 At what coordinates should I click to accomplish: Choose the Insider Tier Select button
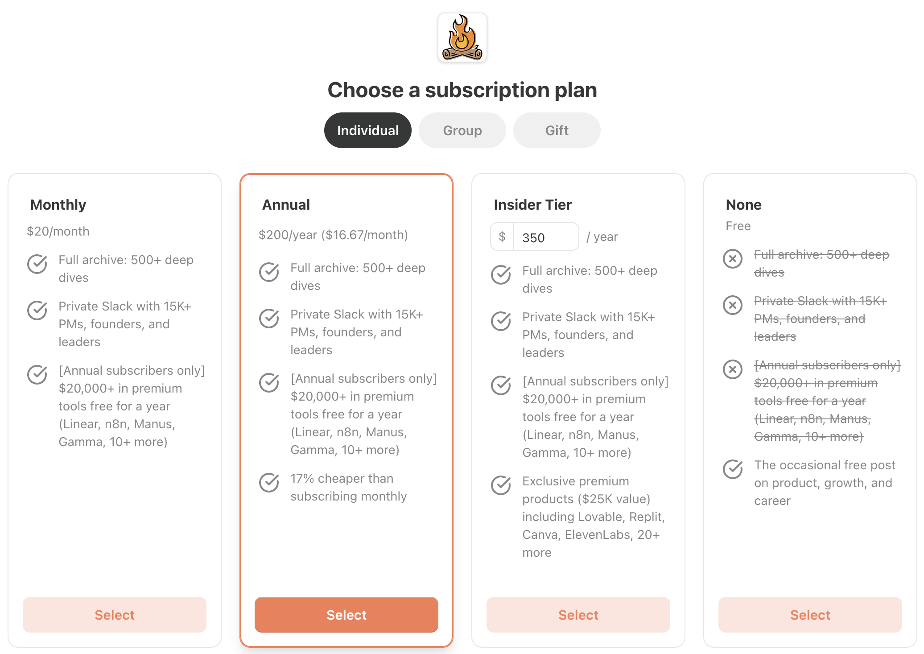point(578,615)
